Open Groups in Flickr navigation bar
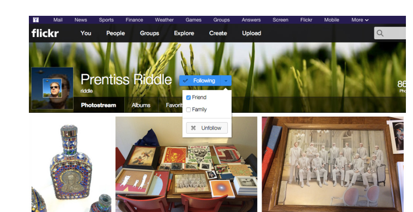Image resolution: width=413 pixels, height=212 pixels. click(x=150, y=33)
